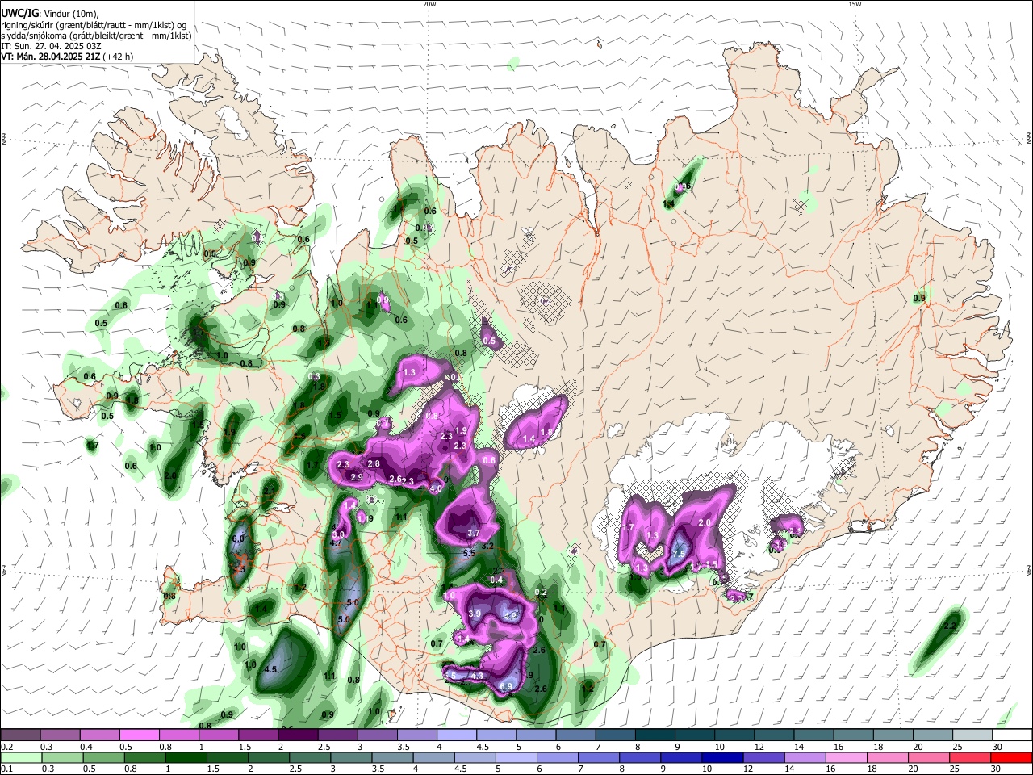Select darkest purple snow swatch between 2 and 2.5
This screenshot has height=775, width=1033.
coord(298,735)
